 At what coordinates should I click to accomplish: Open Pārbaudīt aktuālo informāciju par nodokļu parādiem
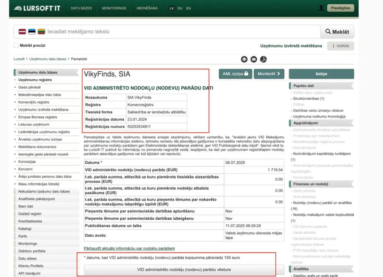point(129,249)
